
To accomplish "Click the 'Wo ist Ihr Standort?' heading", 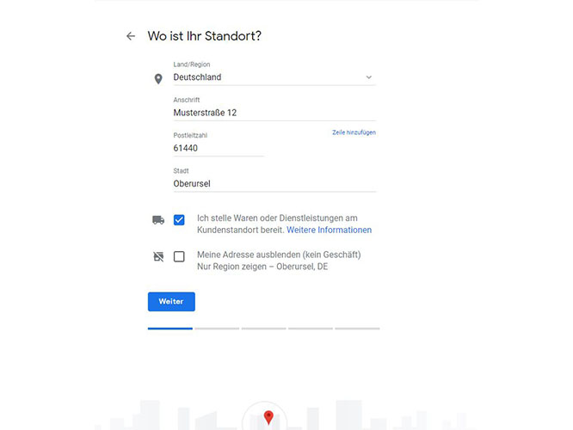I will point(204,36).
